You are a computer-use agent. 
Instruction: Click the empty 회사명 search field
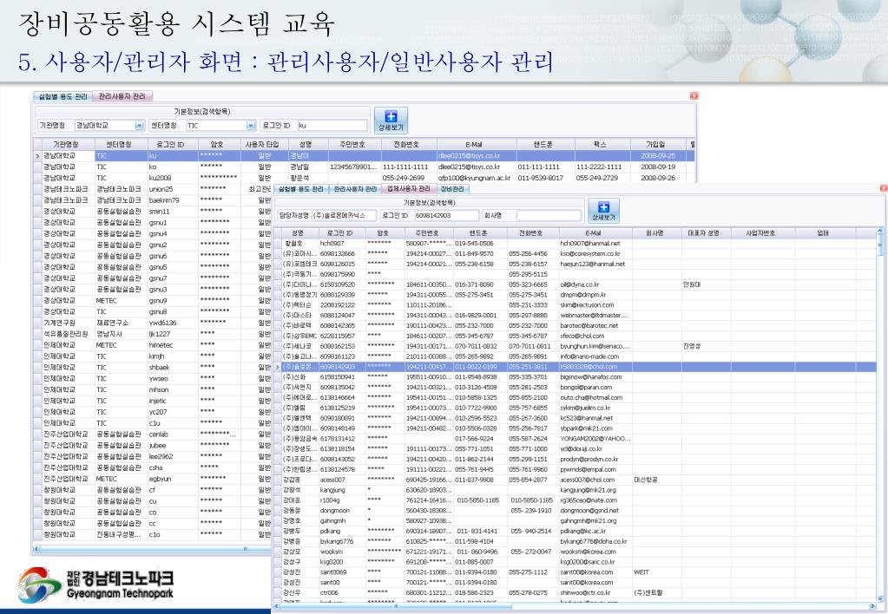(x=548, y=214)
